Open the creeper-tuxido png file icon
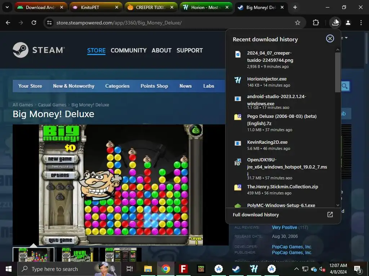Image resolution: width=369 pixels, height=276 pixels. click(238, 55)
